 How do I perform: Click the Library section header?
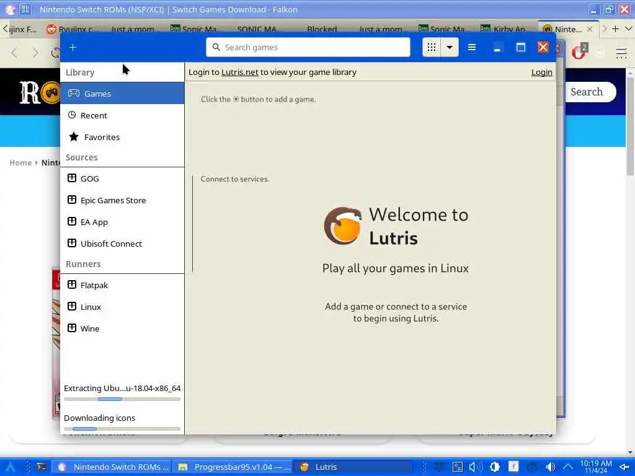point(80,73)
